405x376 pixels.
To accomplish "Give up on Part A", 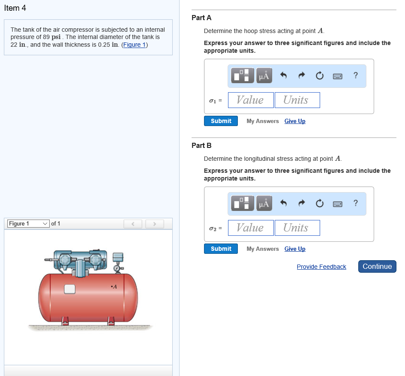I will tap(295, 121).
